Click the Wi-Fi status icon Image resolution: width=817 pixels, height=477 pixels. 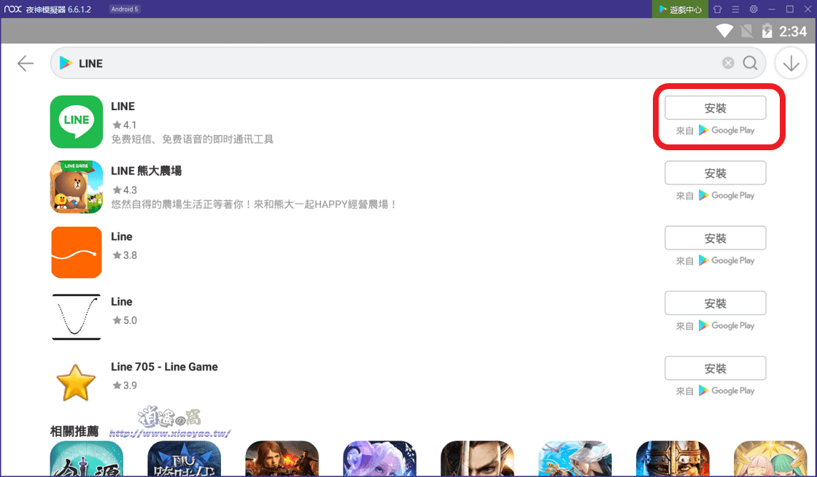724,31
